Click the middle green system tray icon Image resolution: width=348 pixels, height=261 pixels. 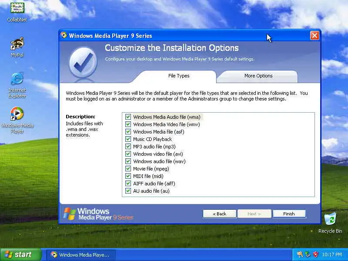click(308, 254)
